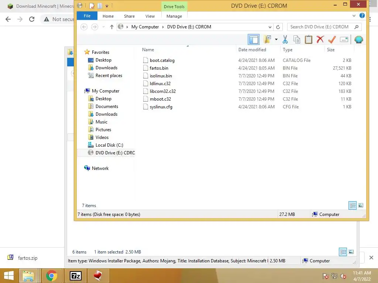Viewport: 378px width, 283px height.
Task: Click the teal shell toolbar icon
Action: [x=359, y=39]
